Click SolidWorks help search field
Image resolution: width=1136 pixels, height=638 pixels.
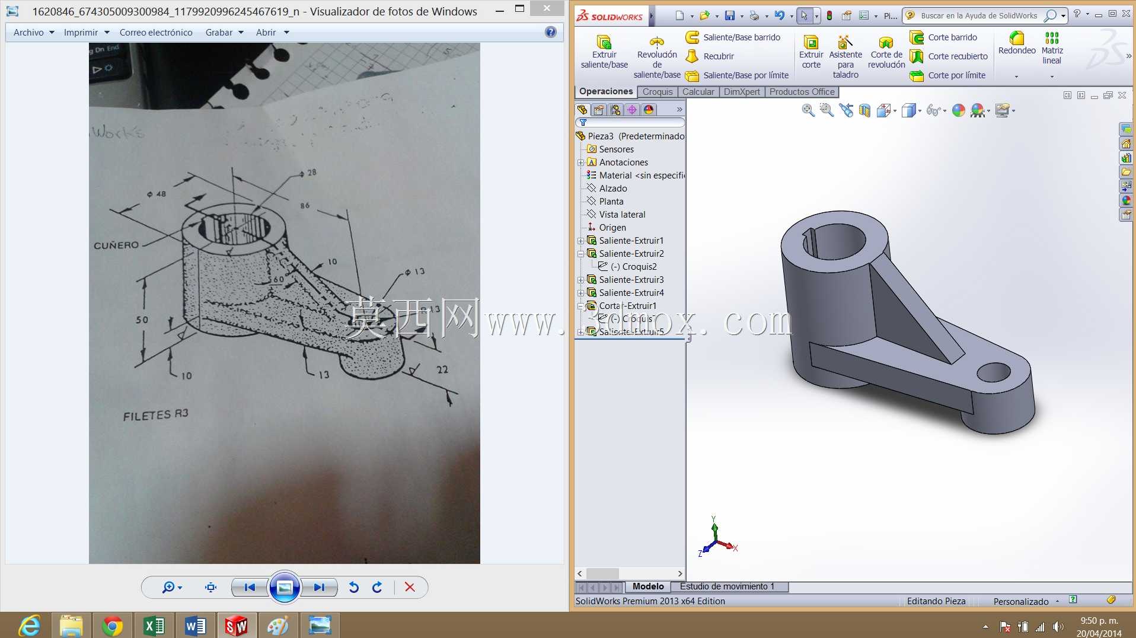[x=979, y=16]
